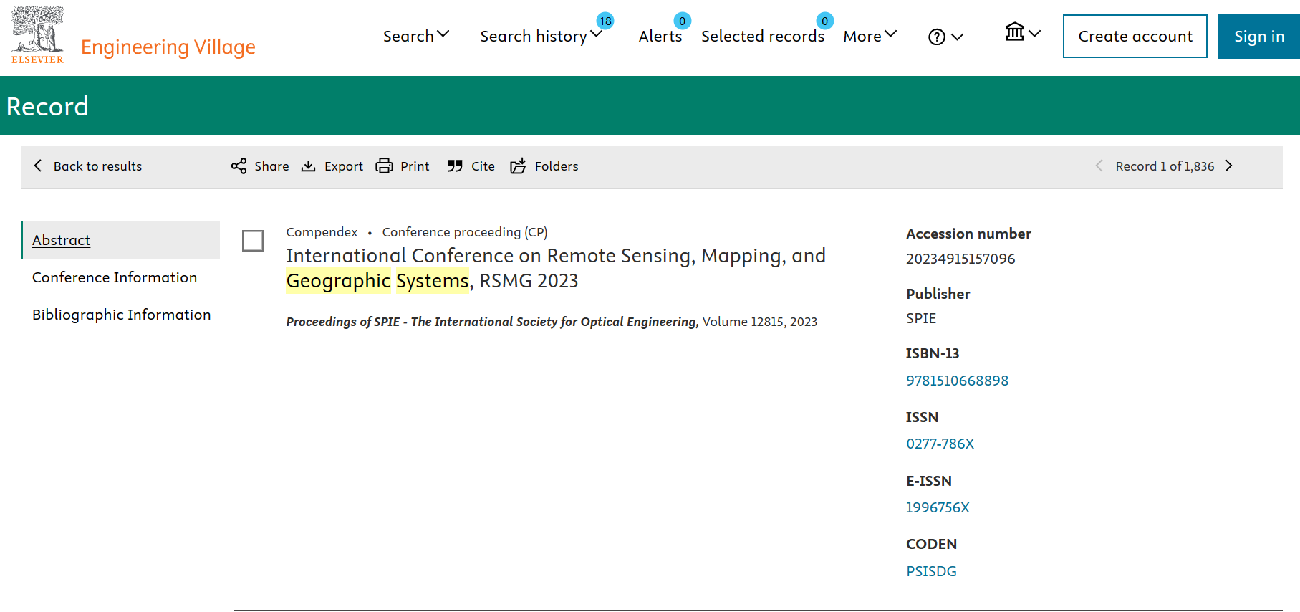Click accession number 20234915157096
Image resolution: width=1300 pixels, height=612 pixels.
coord(960,259)
